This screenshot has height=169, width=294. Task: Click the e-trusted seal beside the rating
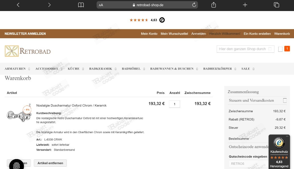[x=162, y=20]
